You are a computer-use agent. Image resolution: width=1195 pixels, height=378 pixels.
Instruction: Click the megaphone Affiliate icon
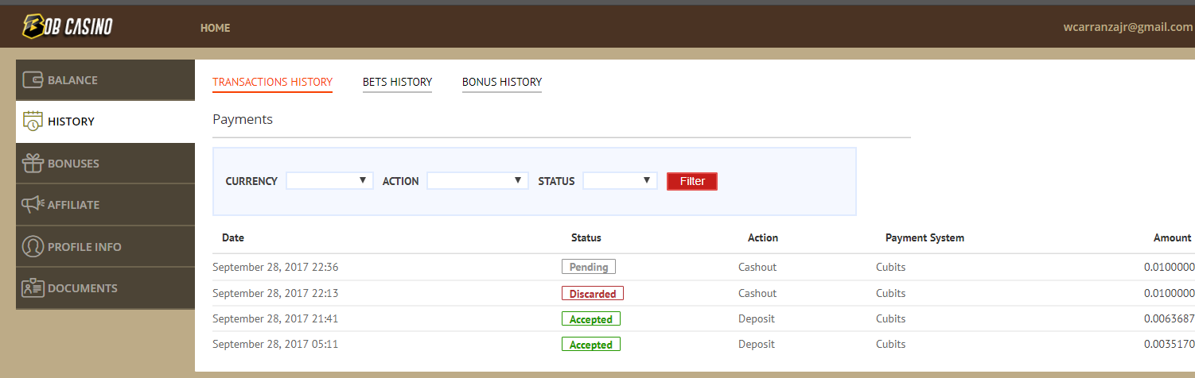pyautogui.click(x=33, y=204)
